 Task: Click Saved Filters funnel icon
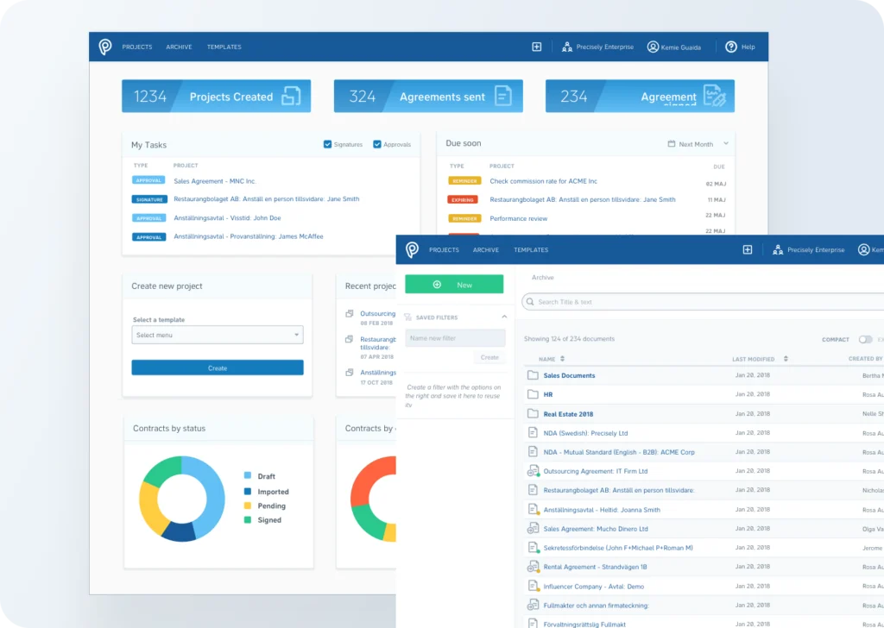tap(408, 317)
